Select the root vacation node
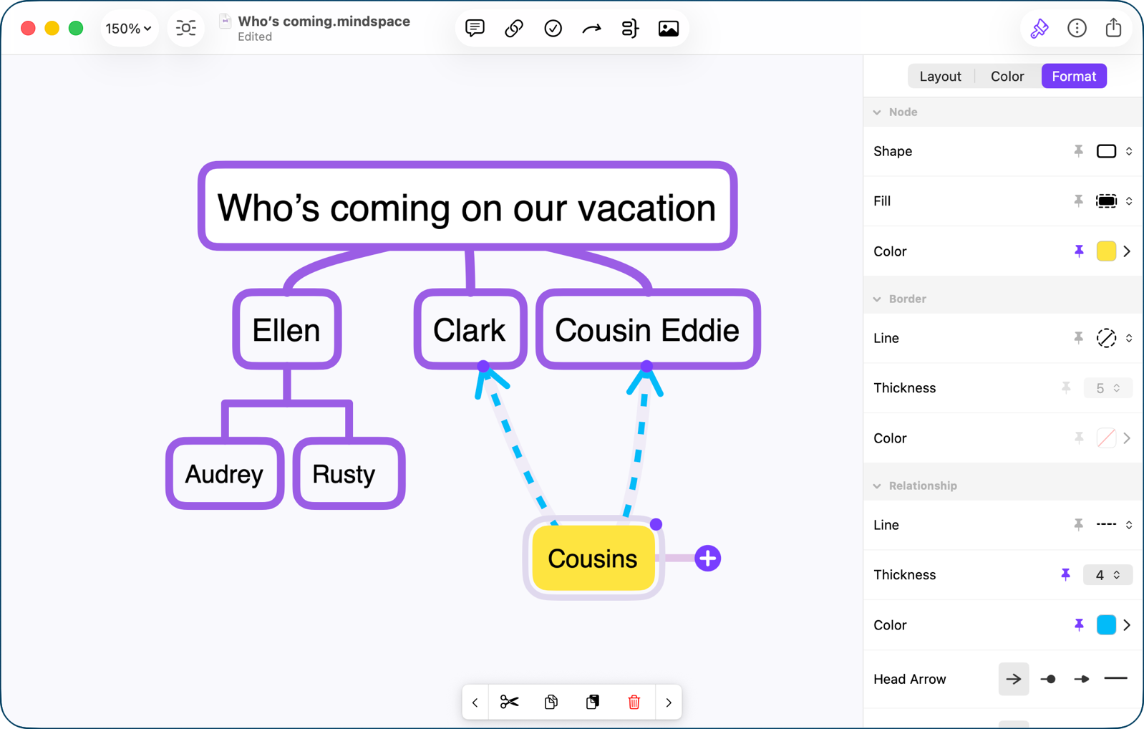Viewport: 1144px width, 729px height. tap(467, 206)
